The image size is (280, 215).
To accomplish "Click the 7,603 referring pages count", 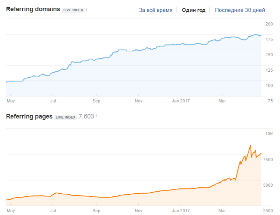I will click(86, 116).
